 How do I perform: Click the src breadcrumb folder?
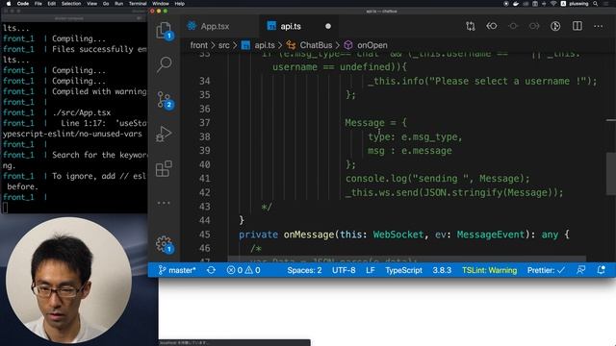click(224, 45)
